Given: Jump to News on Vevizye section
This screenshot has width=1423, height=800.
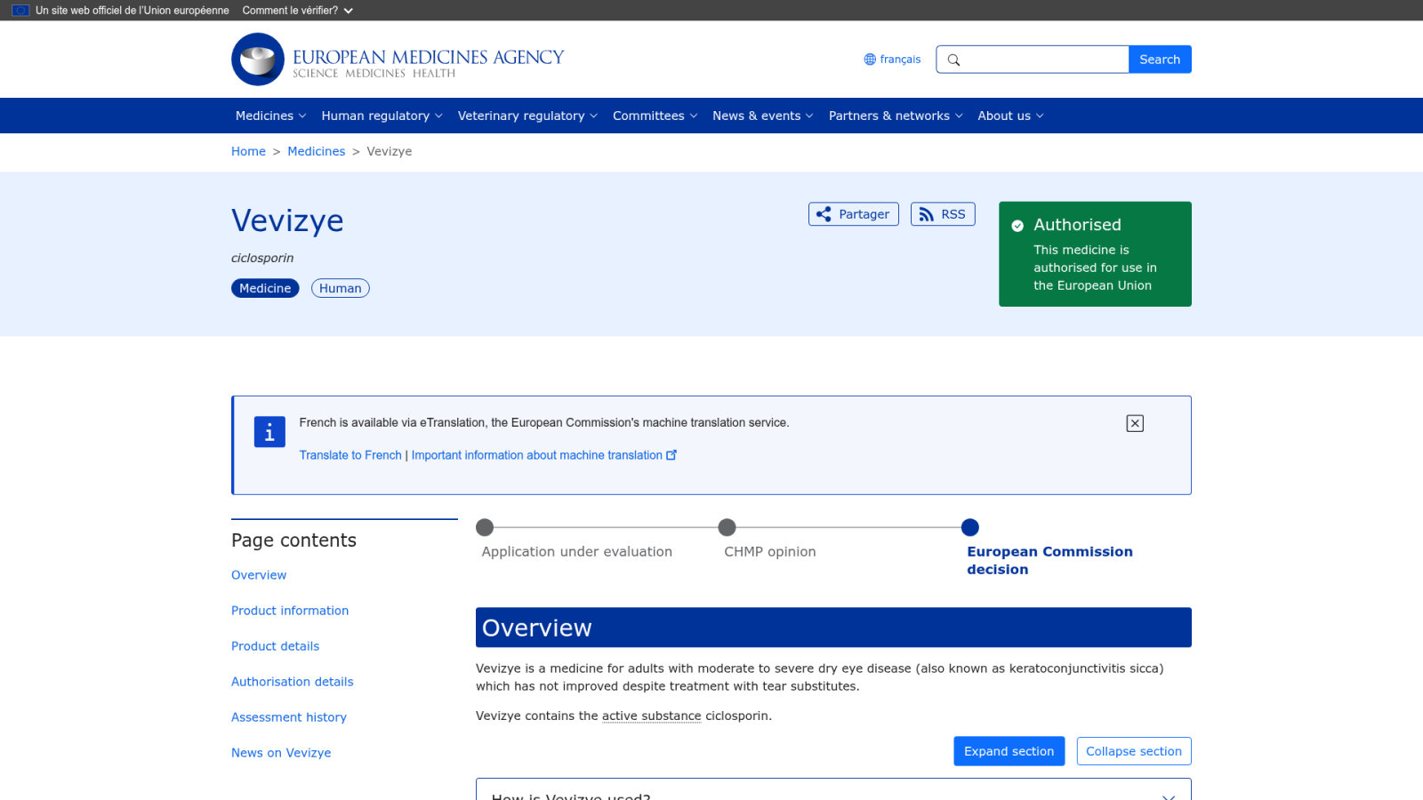Looking at the screenshot, I should (281, 753).
